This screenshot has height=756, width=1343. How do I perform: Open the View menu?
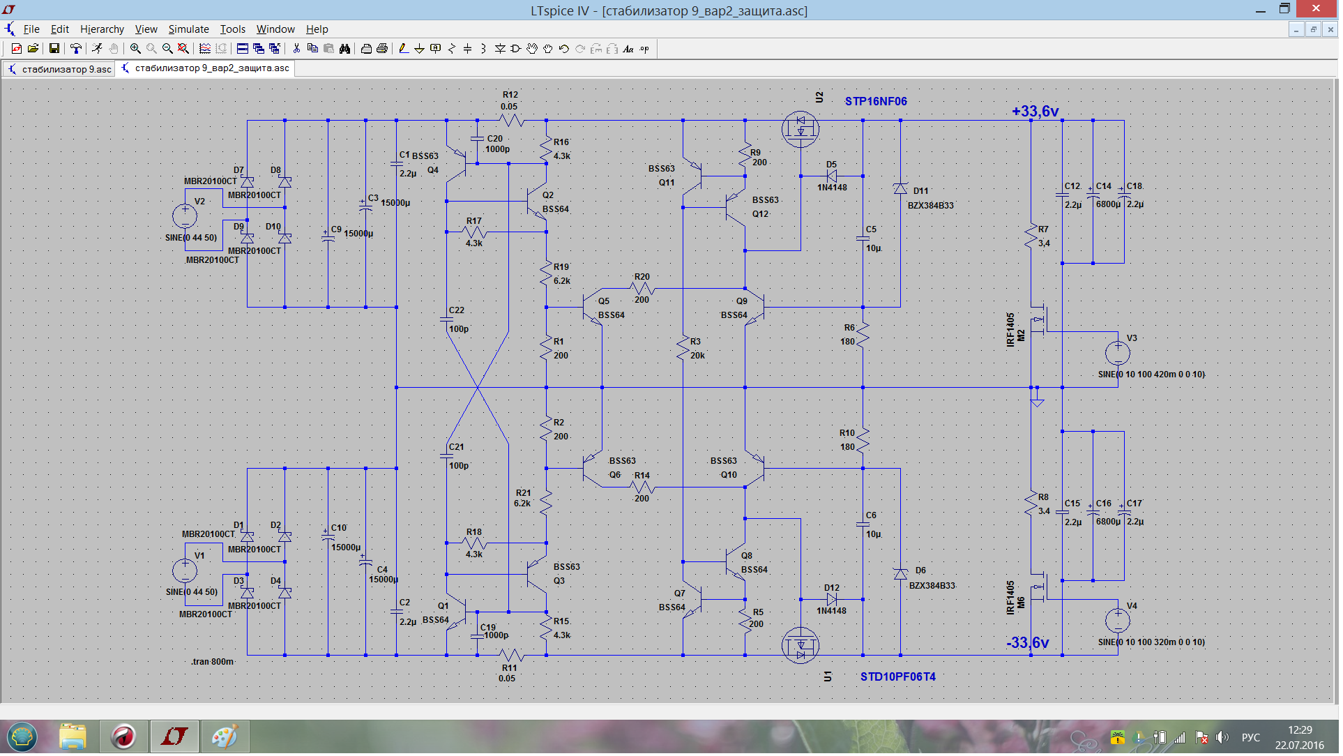coord(146,29)
